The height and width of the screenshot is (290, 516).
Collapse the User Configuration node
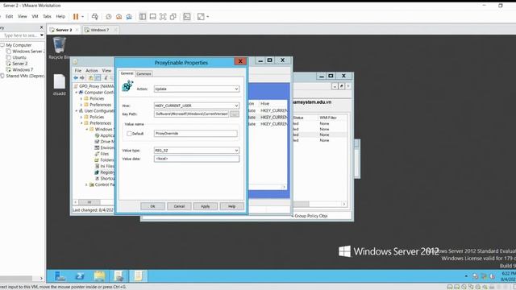tap(77, 111)
